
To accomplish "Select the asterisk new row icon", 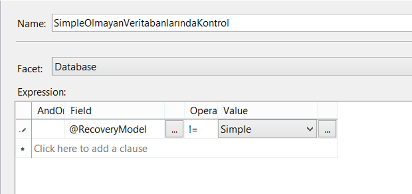I will [23, 148].
